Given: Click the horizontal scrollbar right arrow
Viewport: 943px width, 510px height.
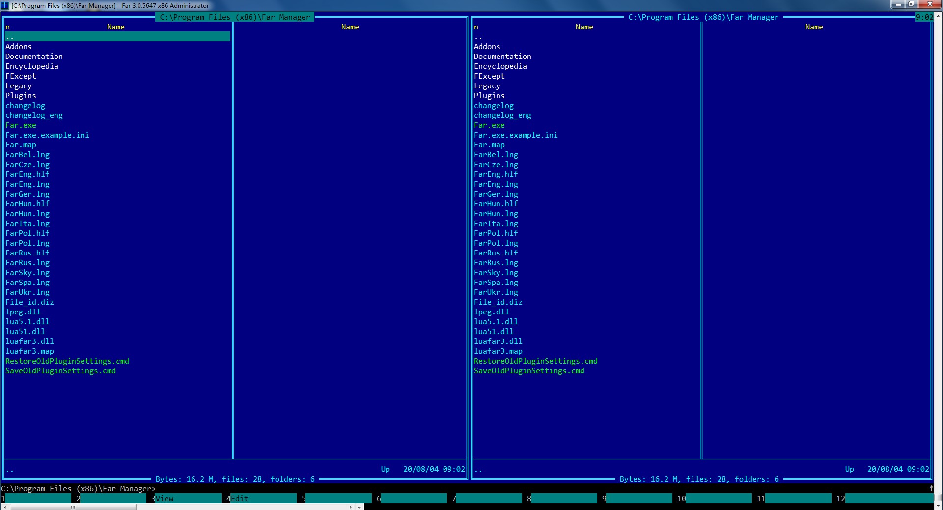Looking at the screenshot, I should click(350, 507).
